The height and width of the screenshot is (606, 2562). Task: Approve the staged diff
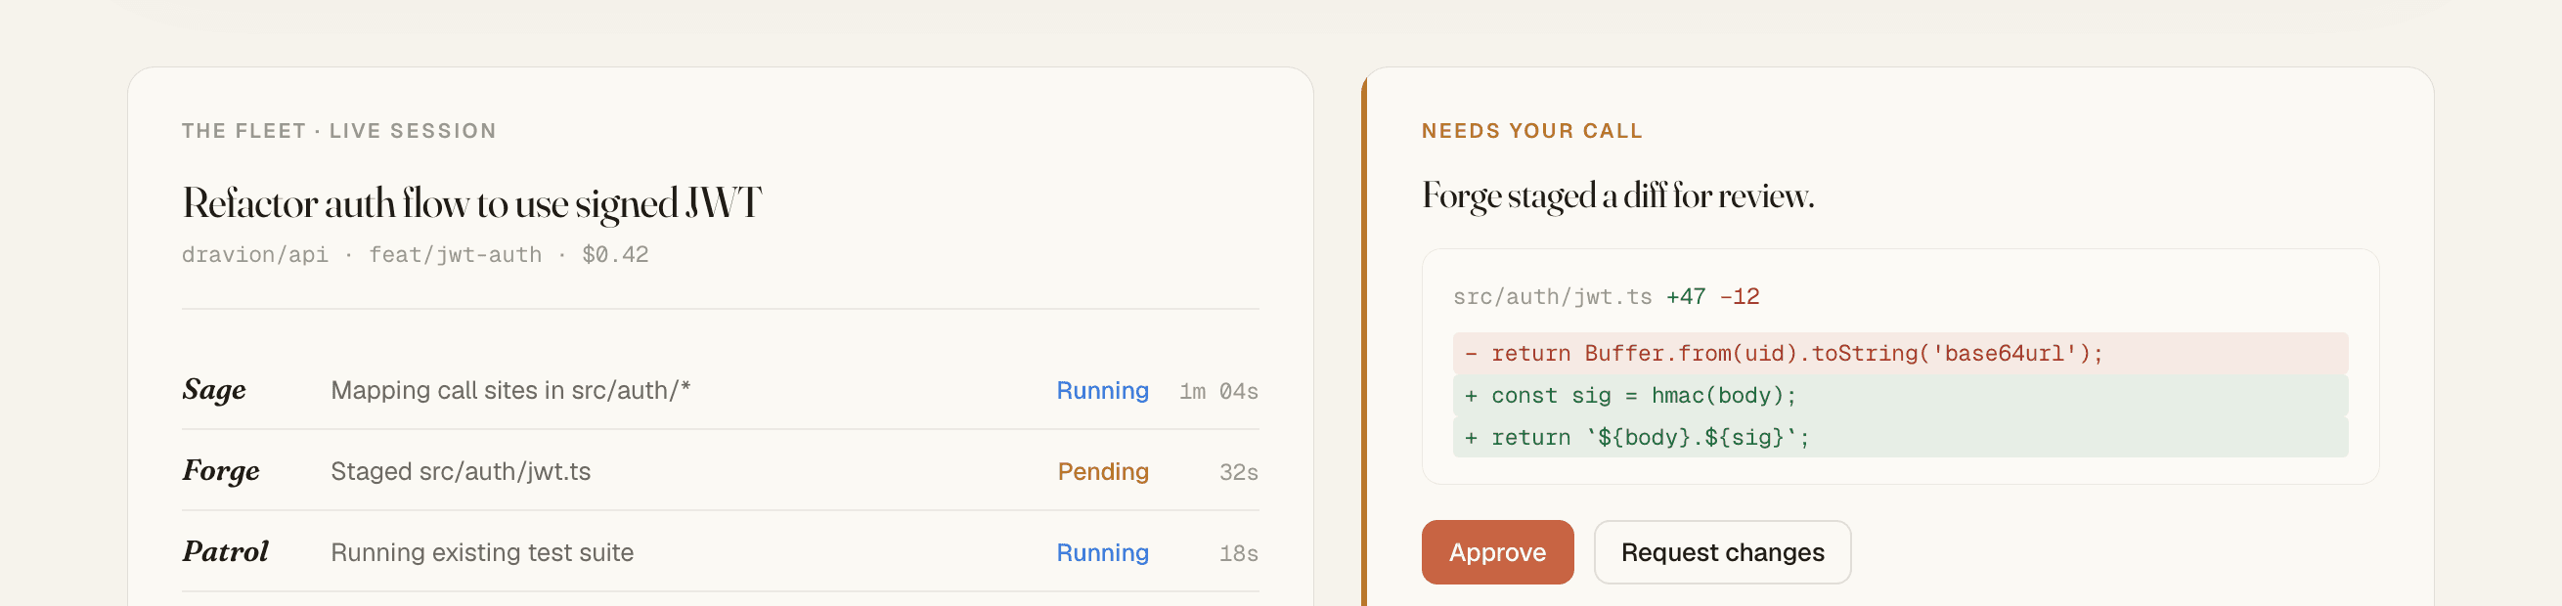coord(1497,552)
